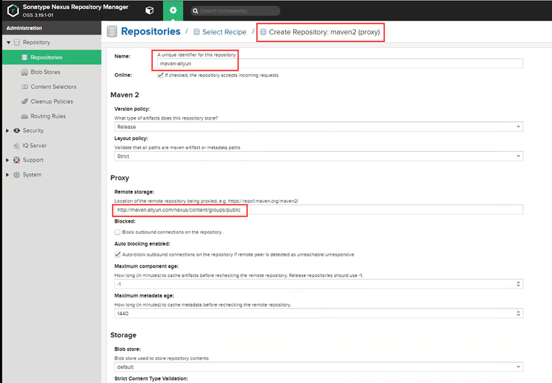Click the System gear icon in sidebar
This screenshot has width=552, height=383.
[x=16, y=175]
